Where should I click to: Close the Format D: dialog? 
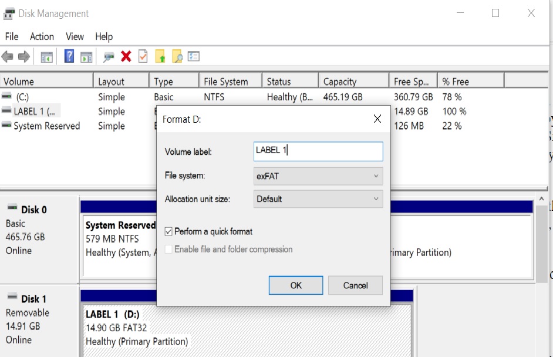click(377, 119)
